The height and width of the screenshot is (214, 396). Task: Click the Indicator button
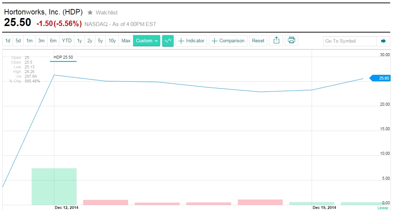point(191,41)
